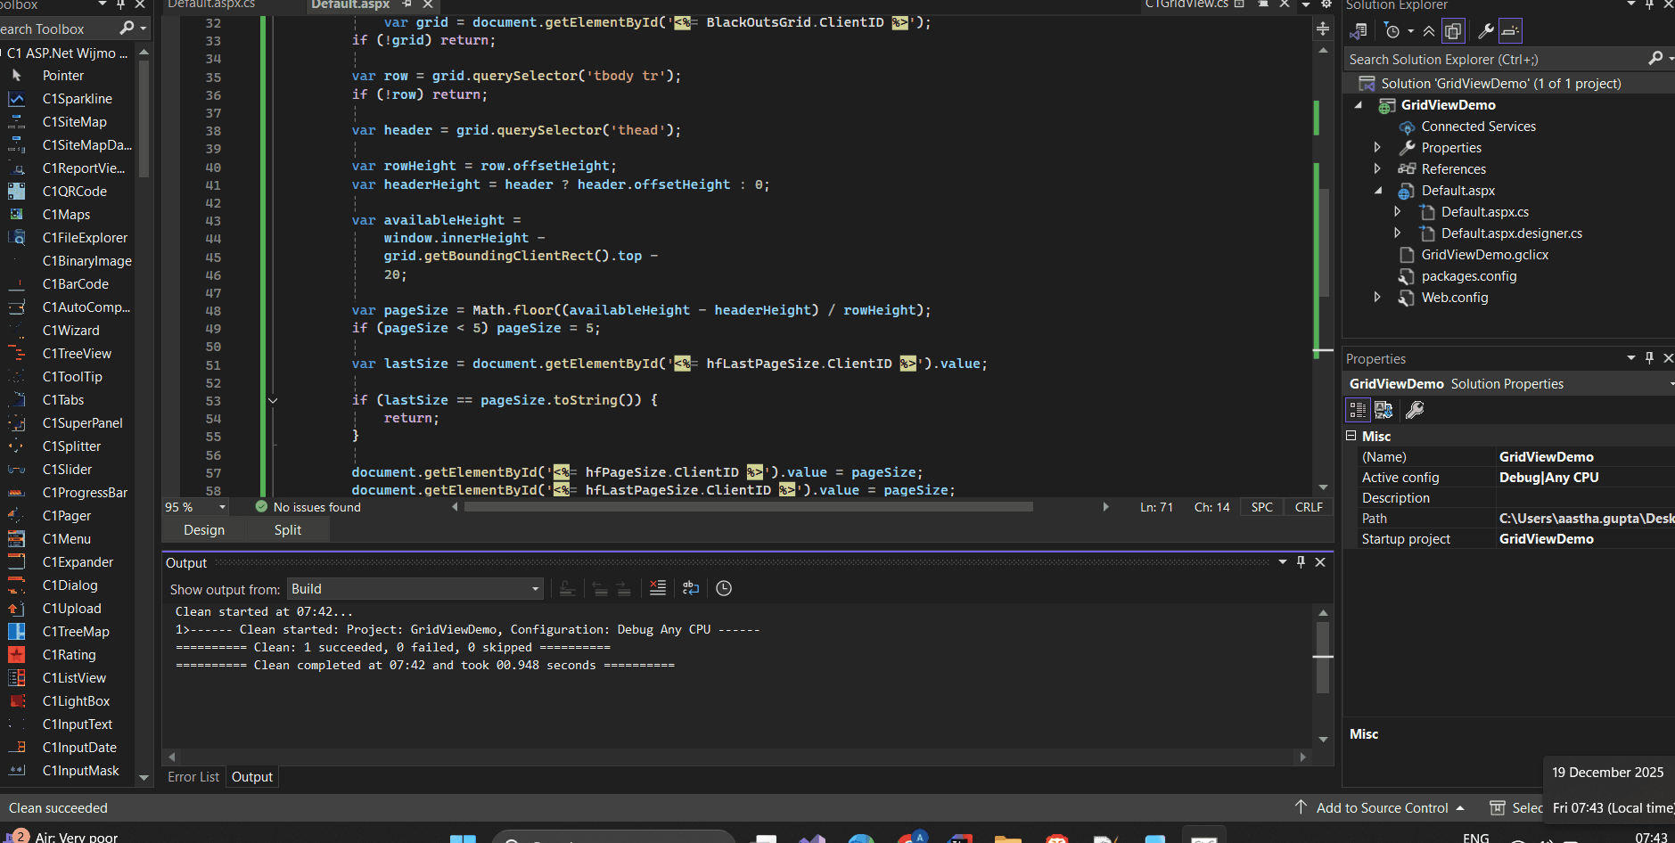Click Clear All icon in Output toolbar

click(658, 588)
